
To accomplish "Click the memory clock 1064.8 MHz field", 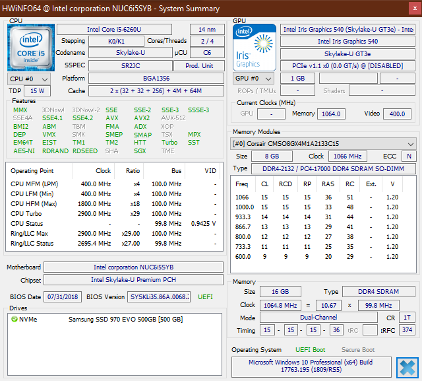I will [x=280, y=306].
